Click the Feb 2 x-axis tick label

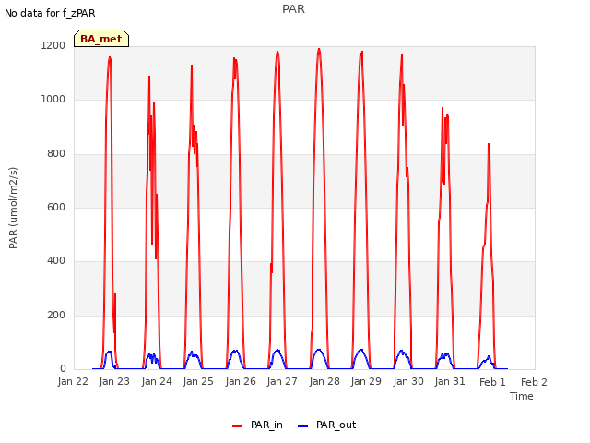point(534,382)
